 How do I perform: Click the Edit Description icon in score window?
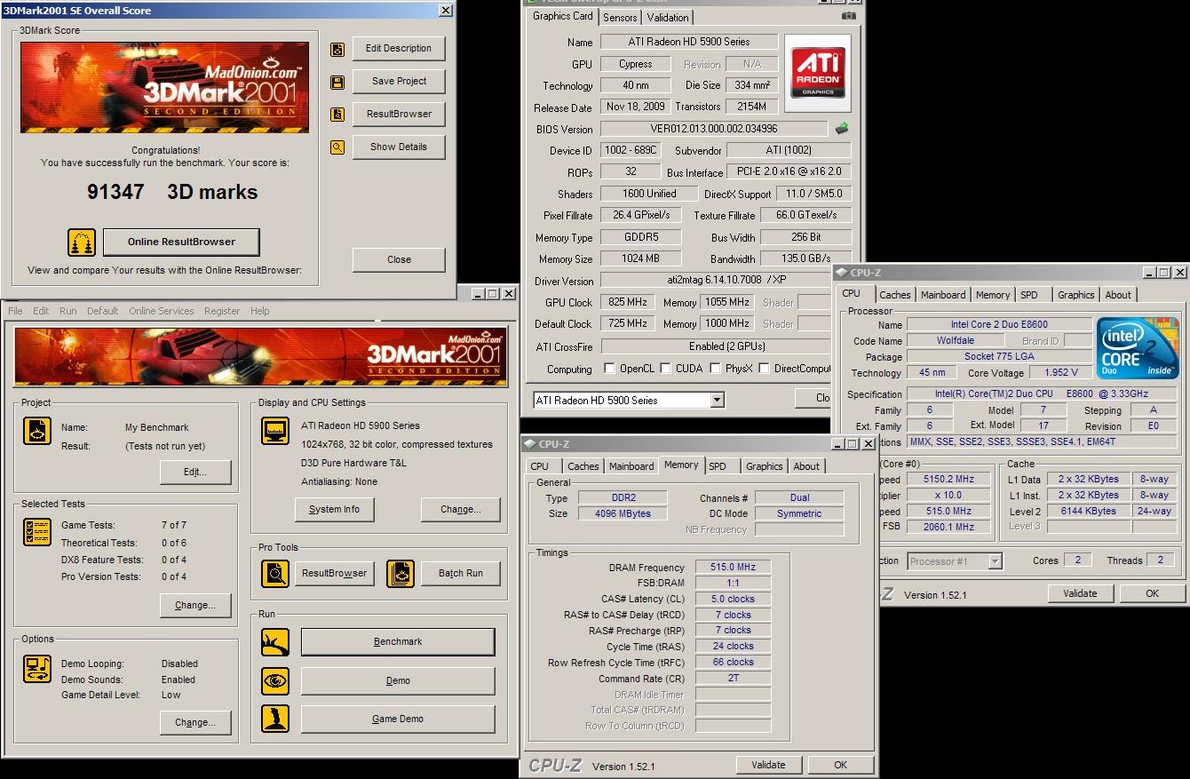337,50
